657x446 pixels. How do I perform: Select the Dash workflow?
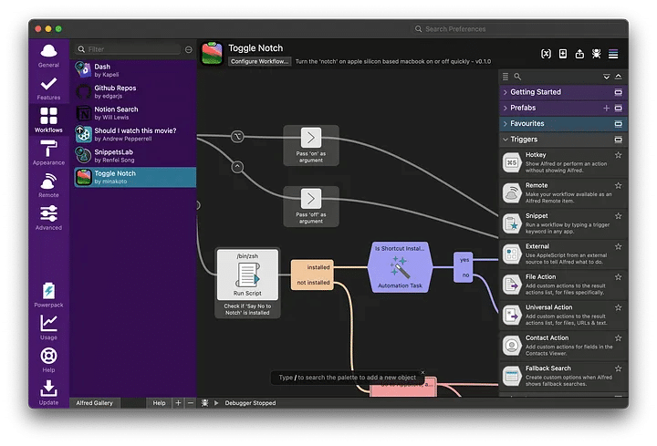(135, 70)
